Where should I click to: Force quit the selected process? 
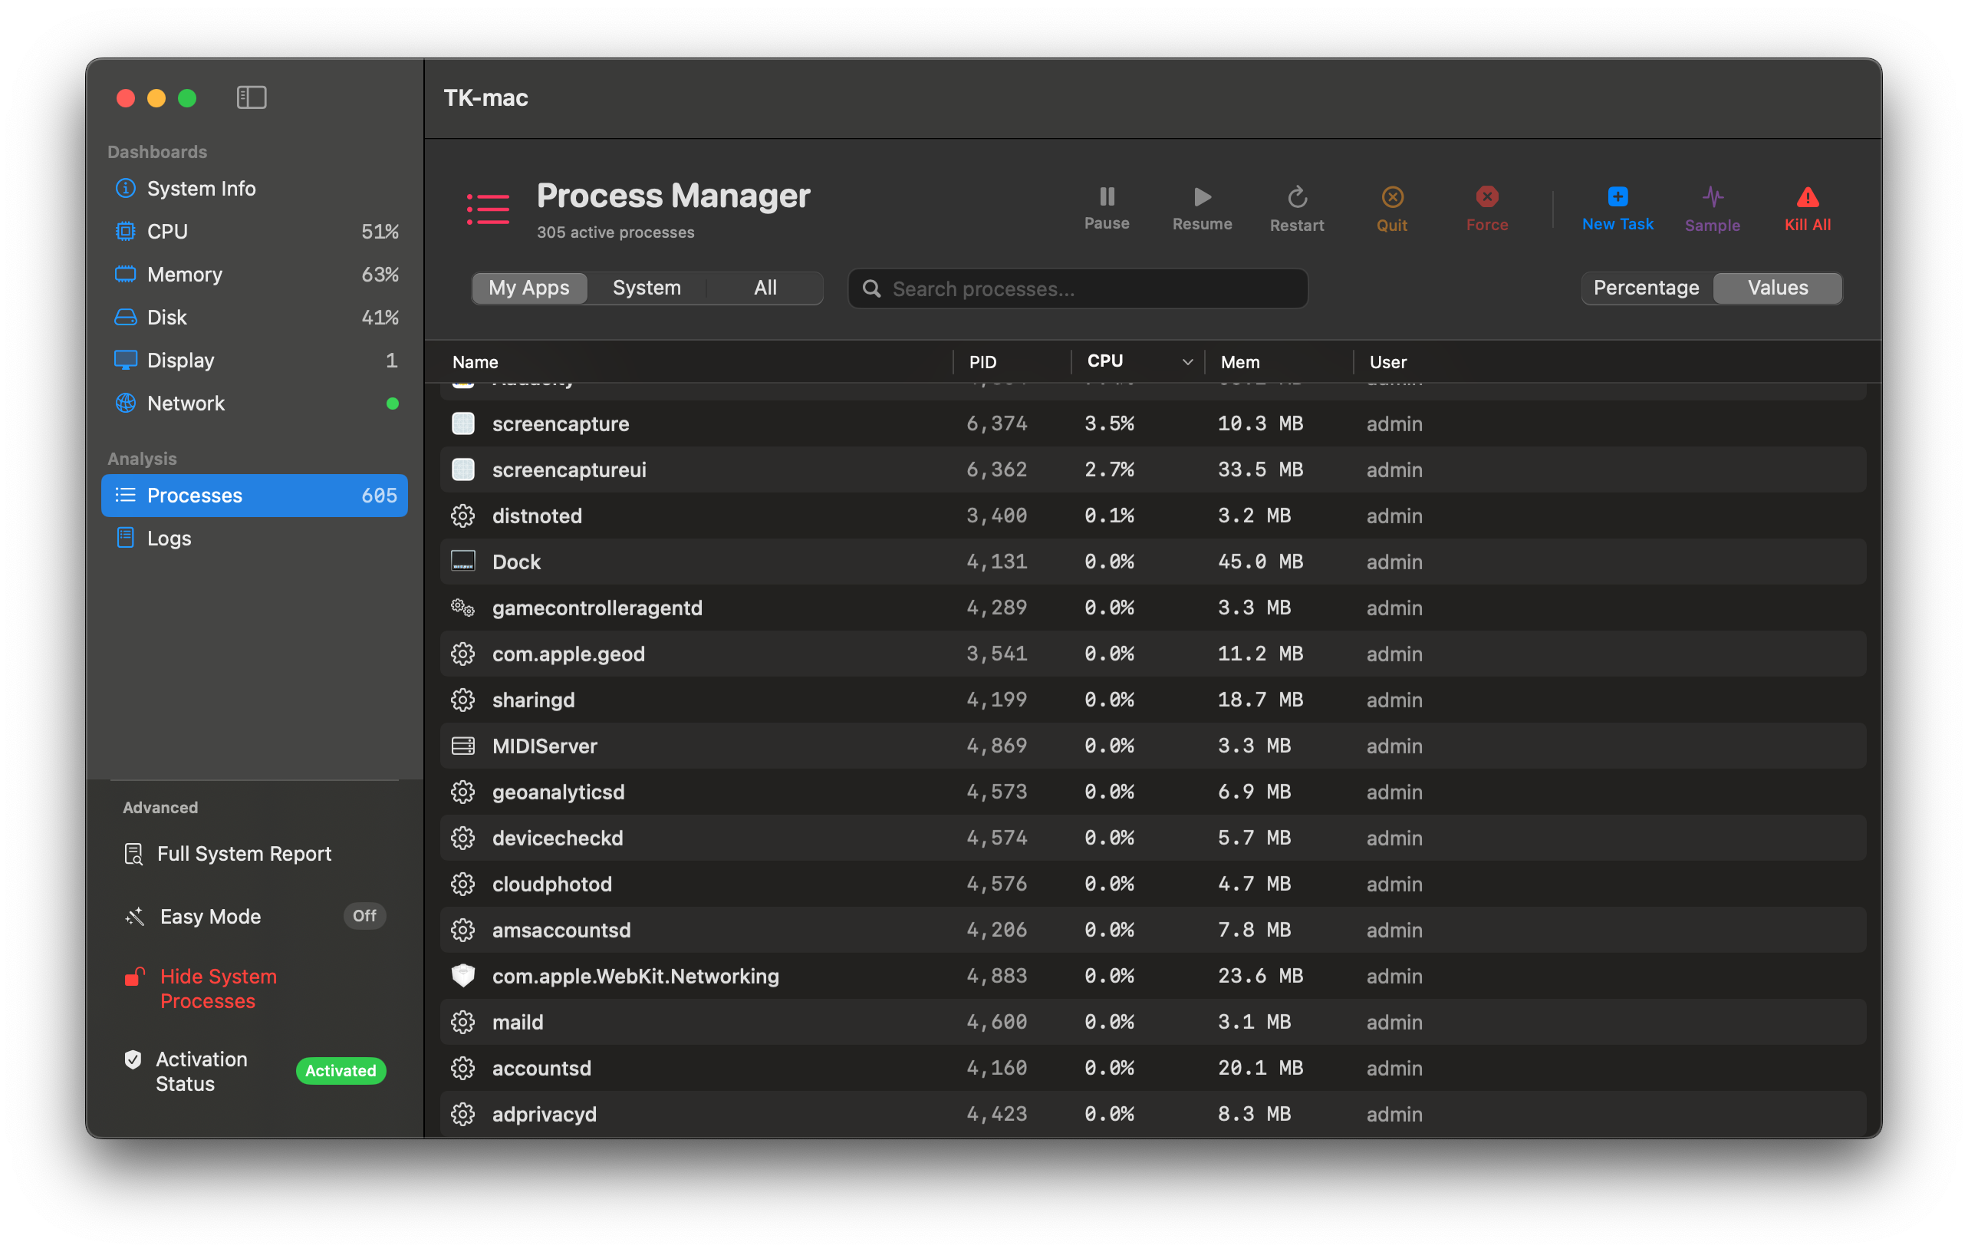[1486, 207]
